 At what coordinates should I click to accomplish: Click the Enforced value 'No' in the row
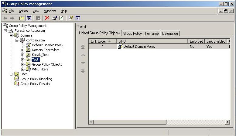click(192, 47)
